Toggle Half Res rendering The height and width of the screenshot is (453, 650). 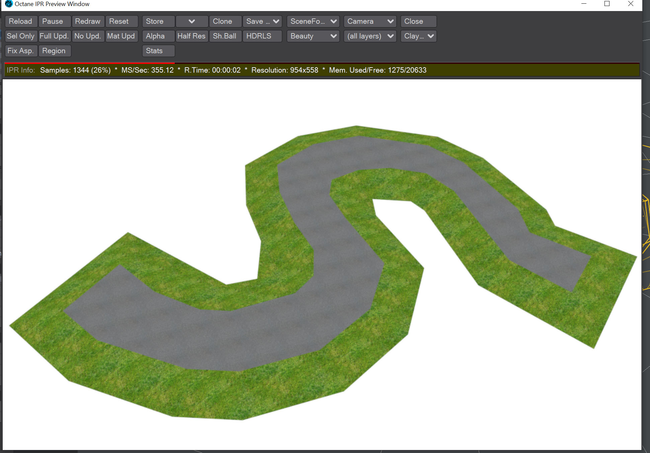pos(191,36)
